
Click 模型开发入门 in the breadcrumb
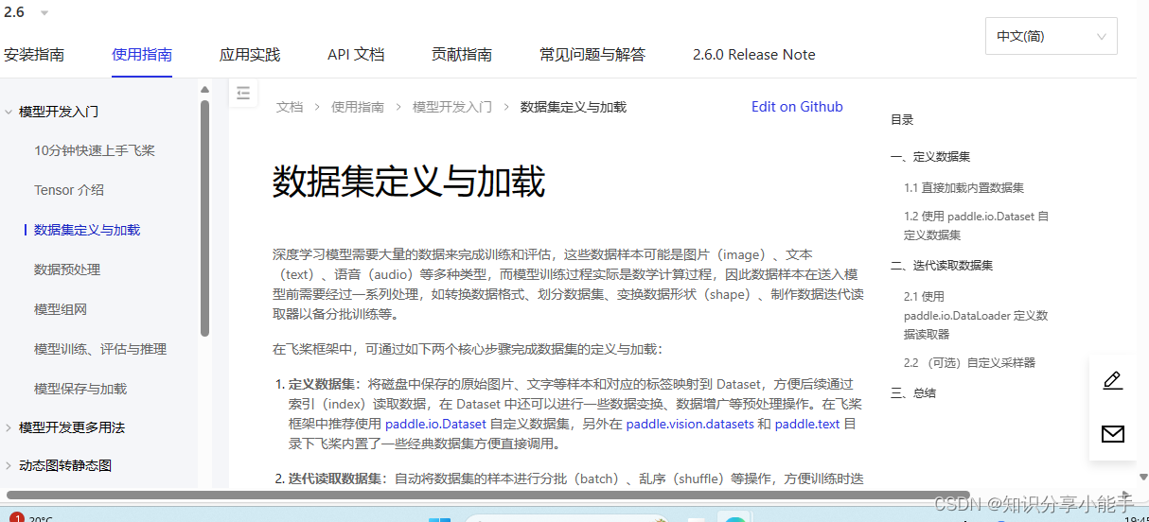(x=452, y=107)
